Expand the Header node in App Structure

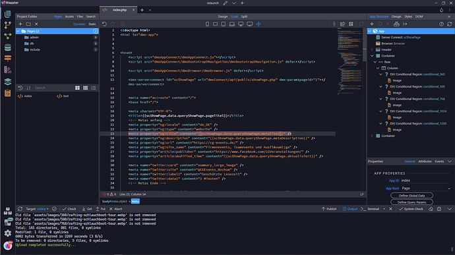[x=373, y=49]
